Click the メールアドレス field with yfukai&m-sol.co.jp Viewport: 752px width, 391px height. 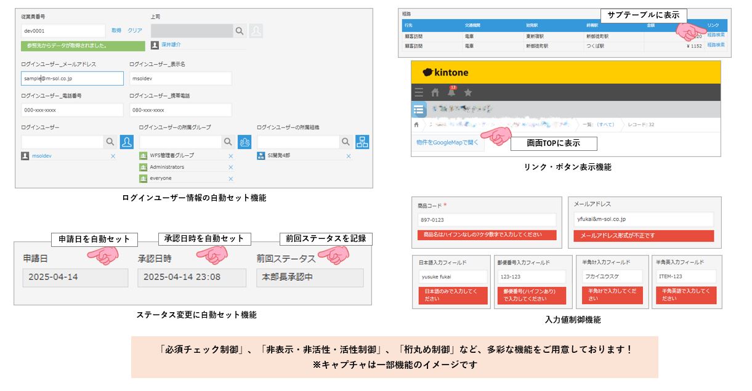pos(644,219)
